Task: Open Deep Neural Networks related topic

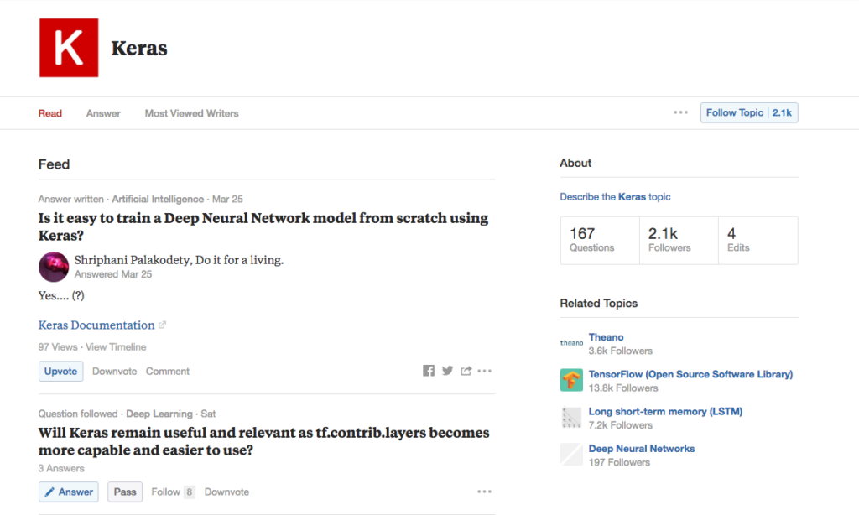Action: (x=642, y=449)
